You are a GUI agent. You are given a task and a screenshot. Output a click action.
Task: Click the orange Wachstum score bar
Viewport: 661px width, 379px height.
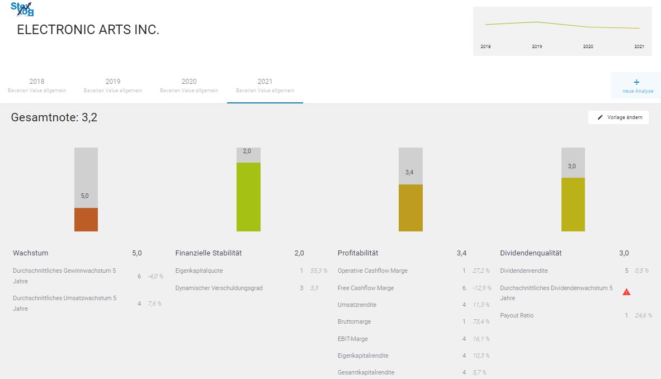click(x=86, y=220)
